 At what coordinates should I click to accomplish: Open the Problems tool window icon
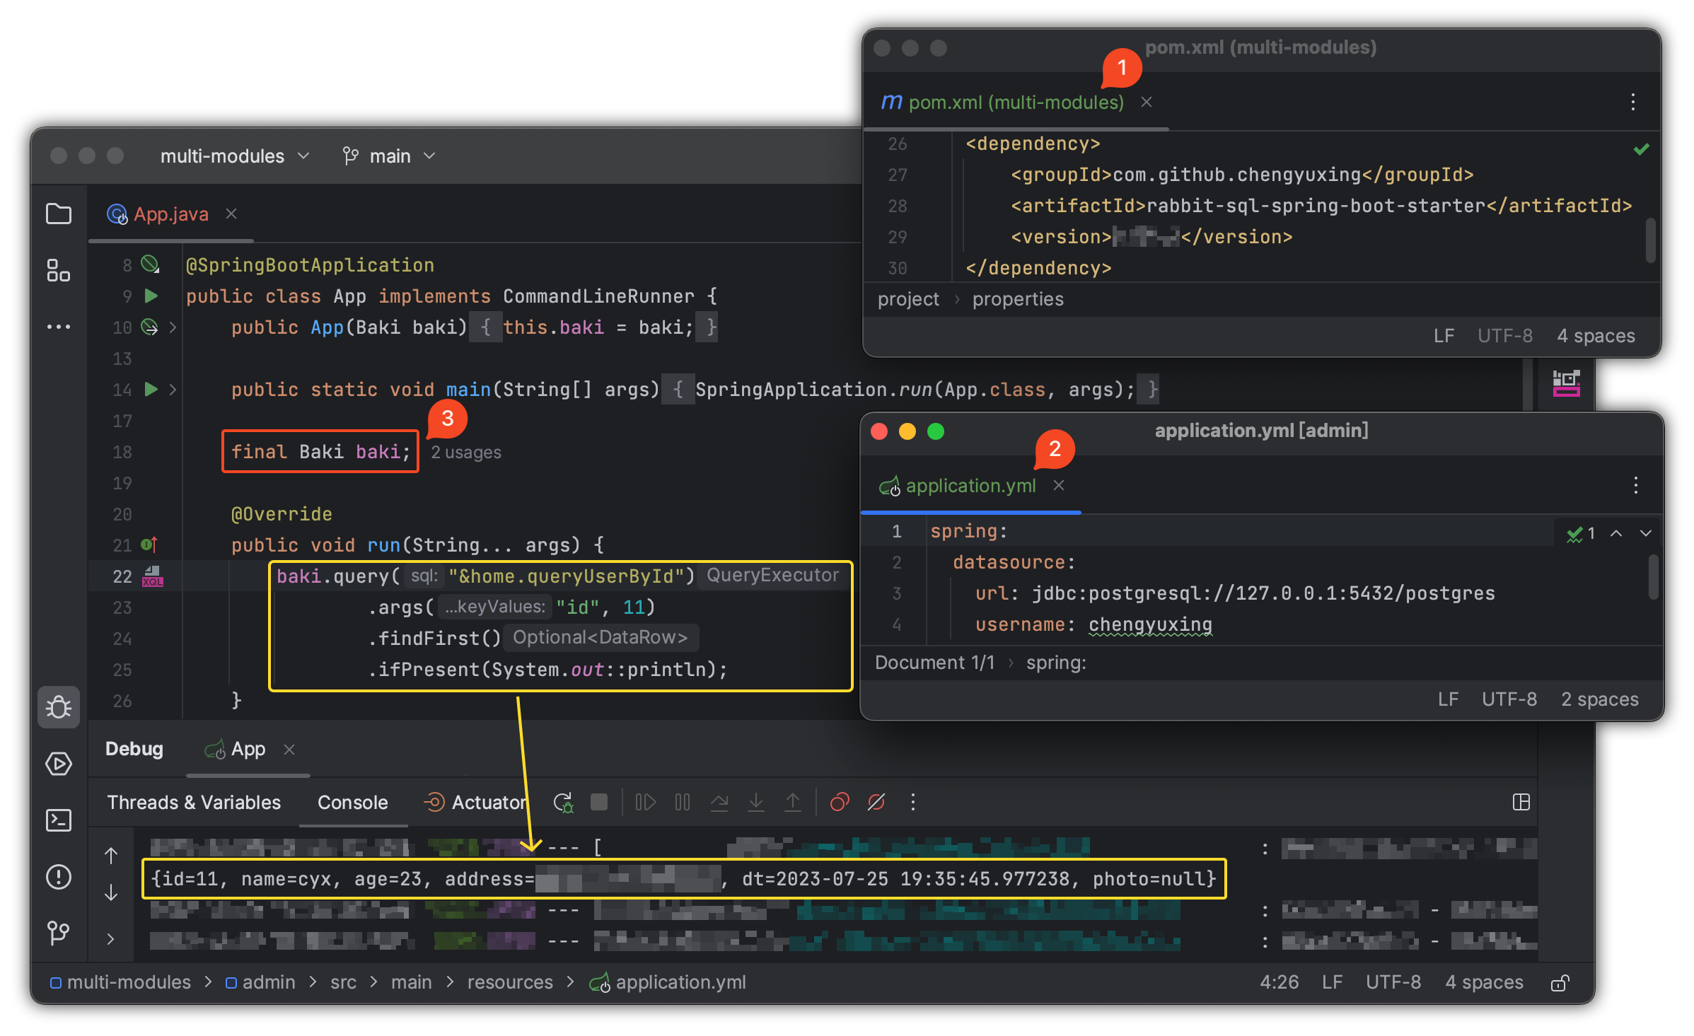pyautogui.click(x=59, y=877)
